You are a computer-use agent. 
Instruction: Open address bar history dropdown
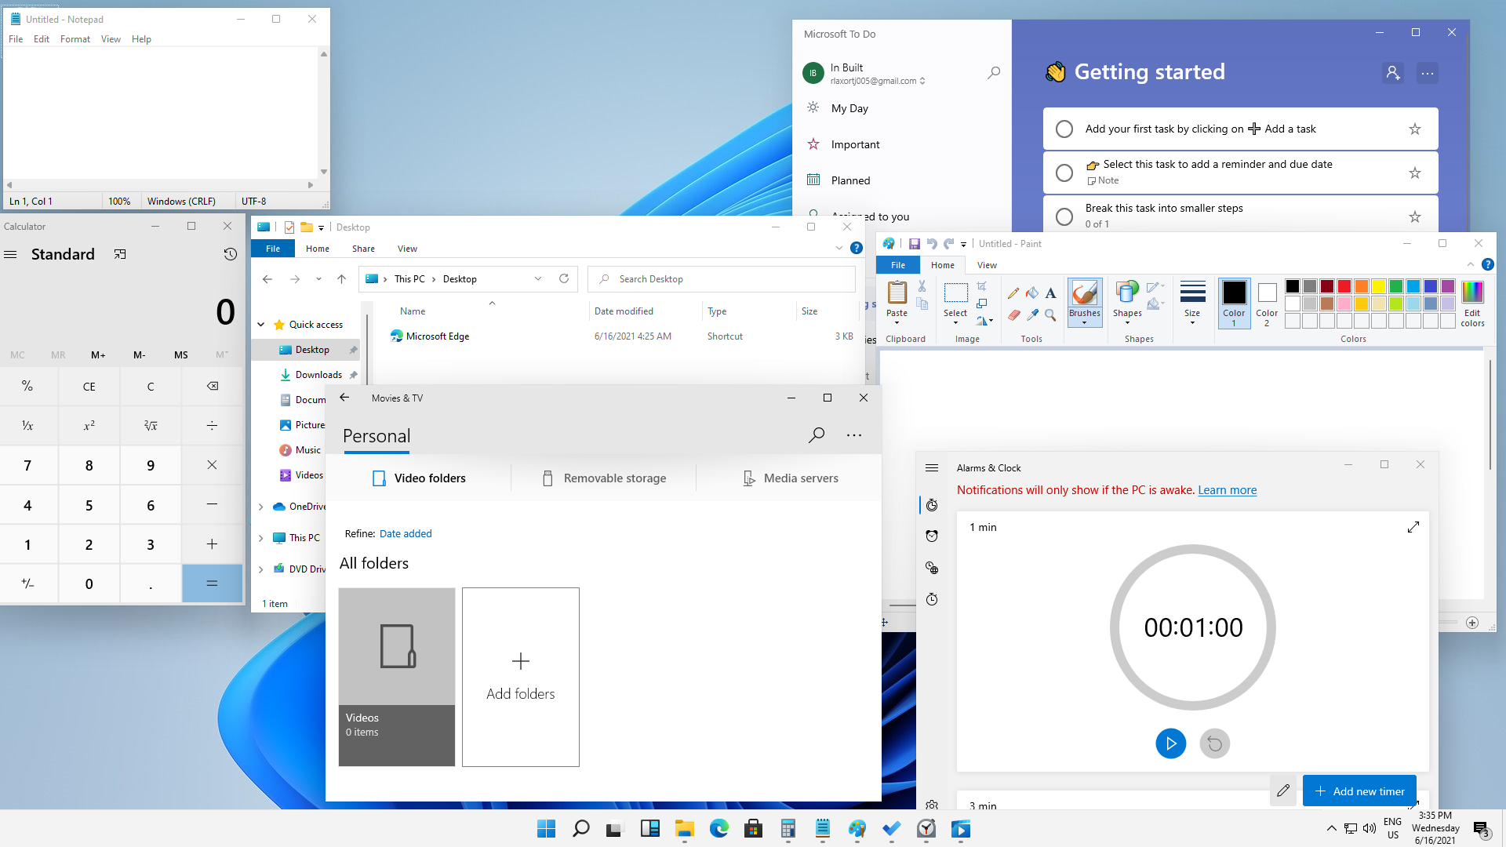(538, 279)
